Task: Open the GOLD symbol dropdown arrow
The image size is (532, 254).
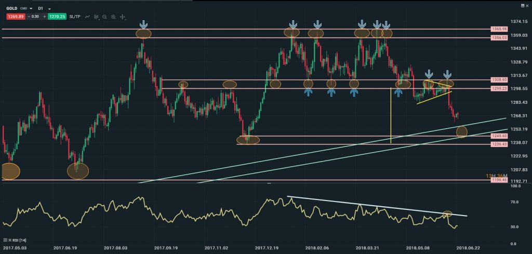Action: point(31,8)
